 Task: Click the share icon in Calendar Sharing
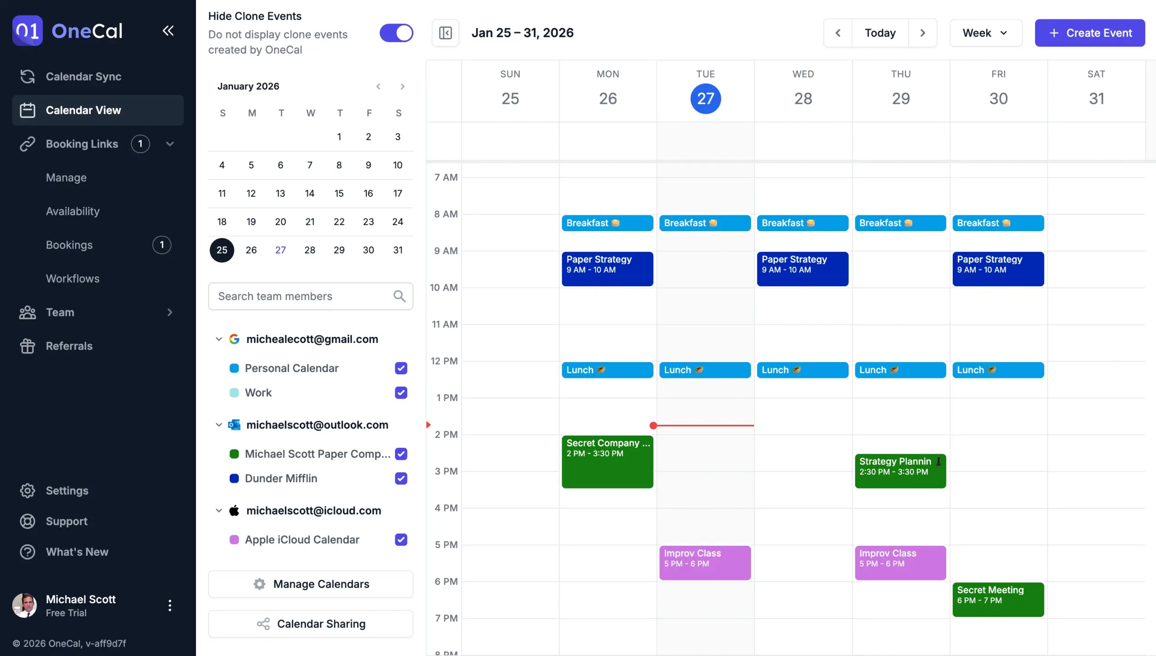263,624
